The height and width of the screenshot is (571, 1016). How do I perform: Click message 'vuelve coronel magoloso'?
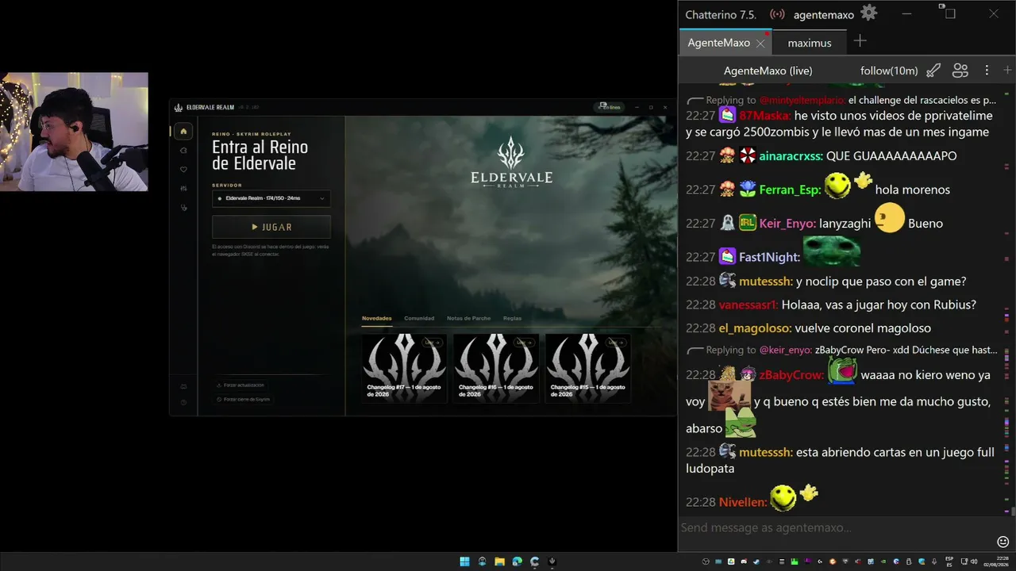coord(863,328)
